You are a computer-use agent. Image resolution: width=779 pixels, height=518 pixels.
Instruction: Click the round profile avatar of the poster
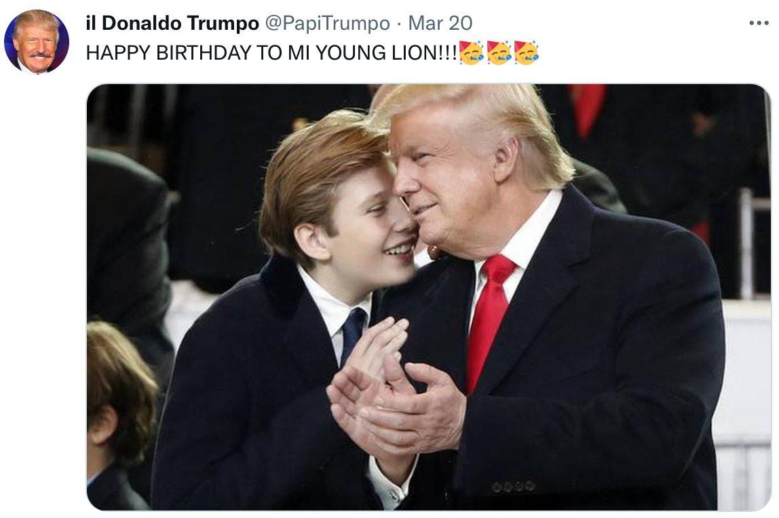pos(37,41)
